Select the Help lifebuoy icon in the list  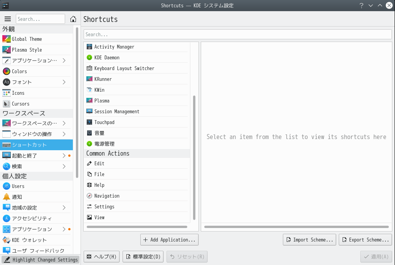pos(89,185)
